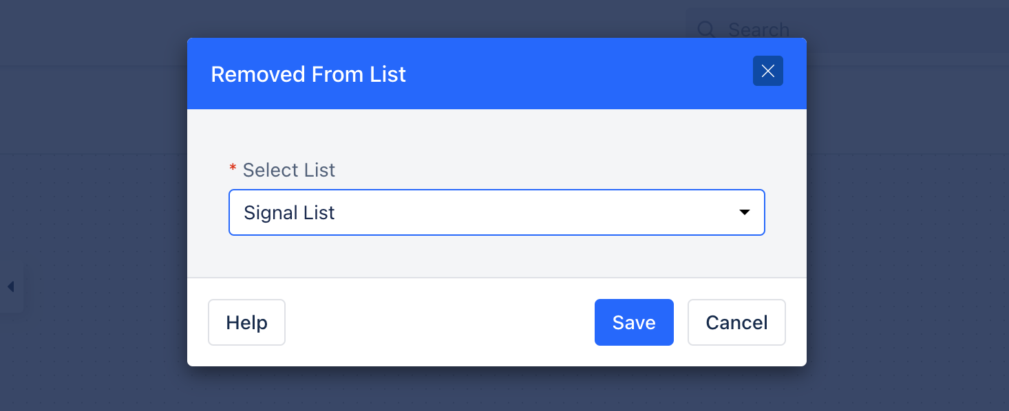Close the Removed From List dialog
This screenshot has width=1009, height=411.
(768, 71)
